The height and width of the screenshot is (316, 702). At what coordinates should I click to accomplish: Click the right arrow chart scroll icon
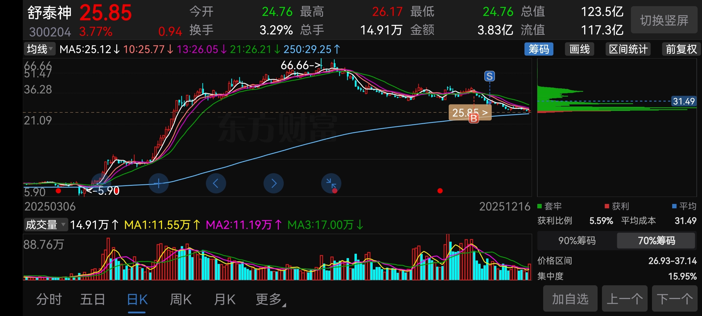point(273,183)
